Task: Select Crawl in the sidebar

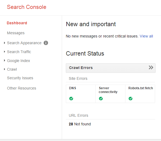Action: click(x=12, y=69)
